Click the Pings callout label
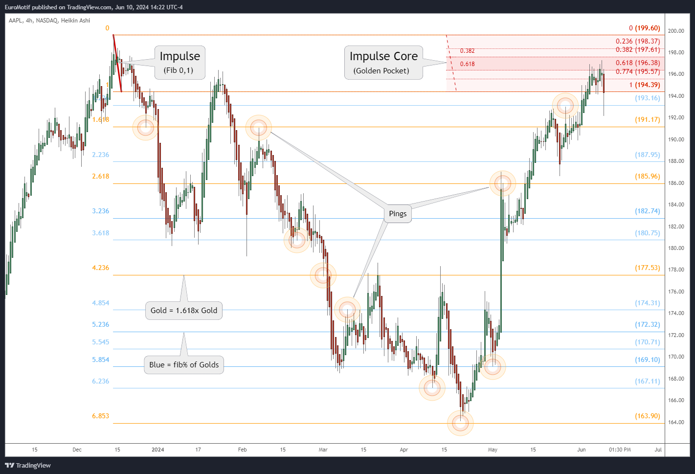Image resolution: width=695 pixels, height=474 pixels. [x=398, y=214]
